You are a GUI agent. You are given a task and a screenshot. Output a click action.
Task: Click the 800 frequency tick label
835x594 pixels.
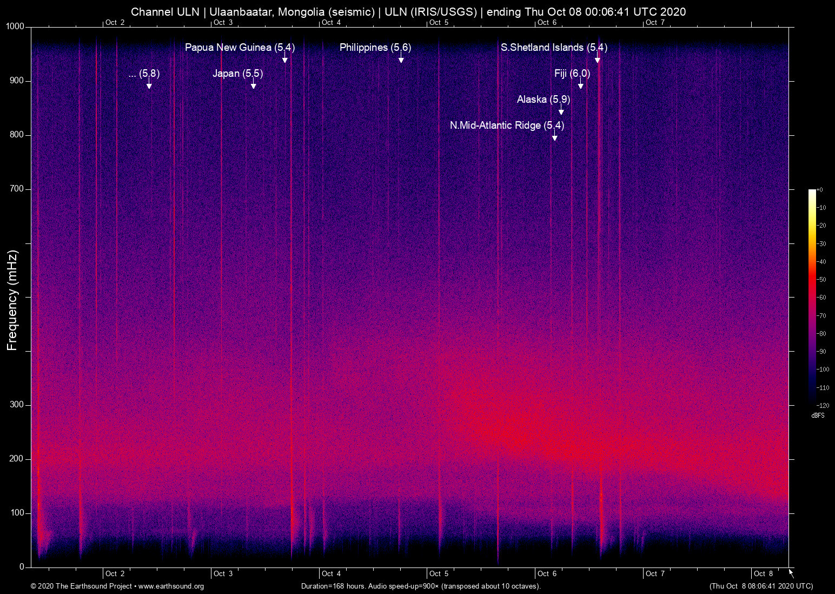[17, 135]
